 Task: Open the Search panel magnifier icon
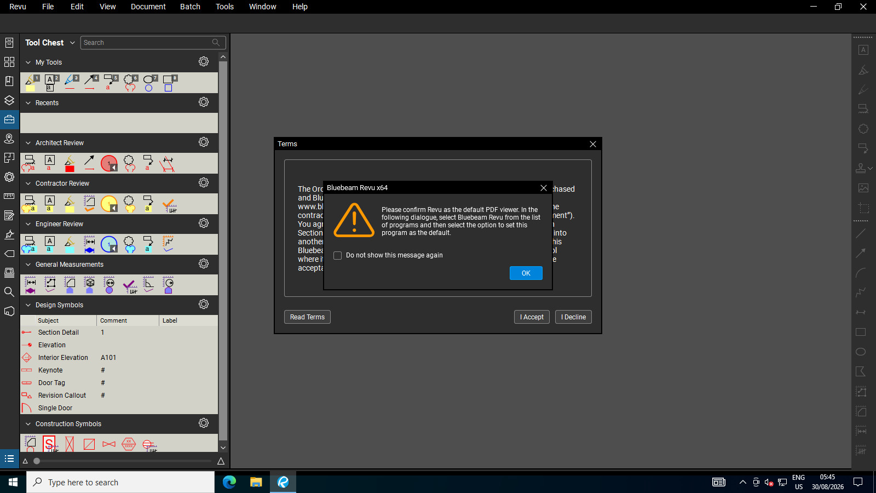(x=9, y=292)
